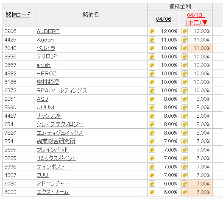Screen dimensions: 223x199
Task: Click the 04/06 coin icon for ZUU
Action: [x=152, y=175]
